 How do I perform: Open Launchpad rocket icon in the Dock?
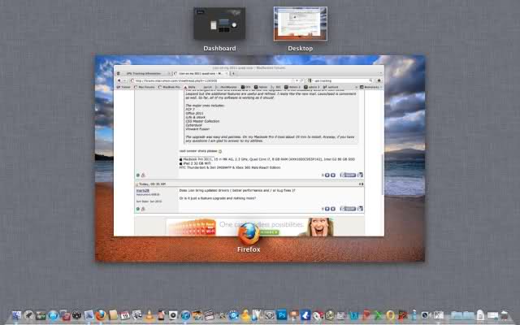pyautogui.click(x=29, y=315)
